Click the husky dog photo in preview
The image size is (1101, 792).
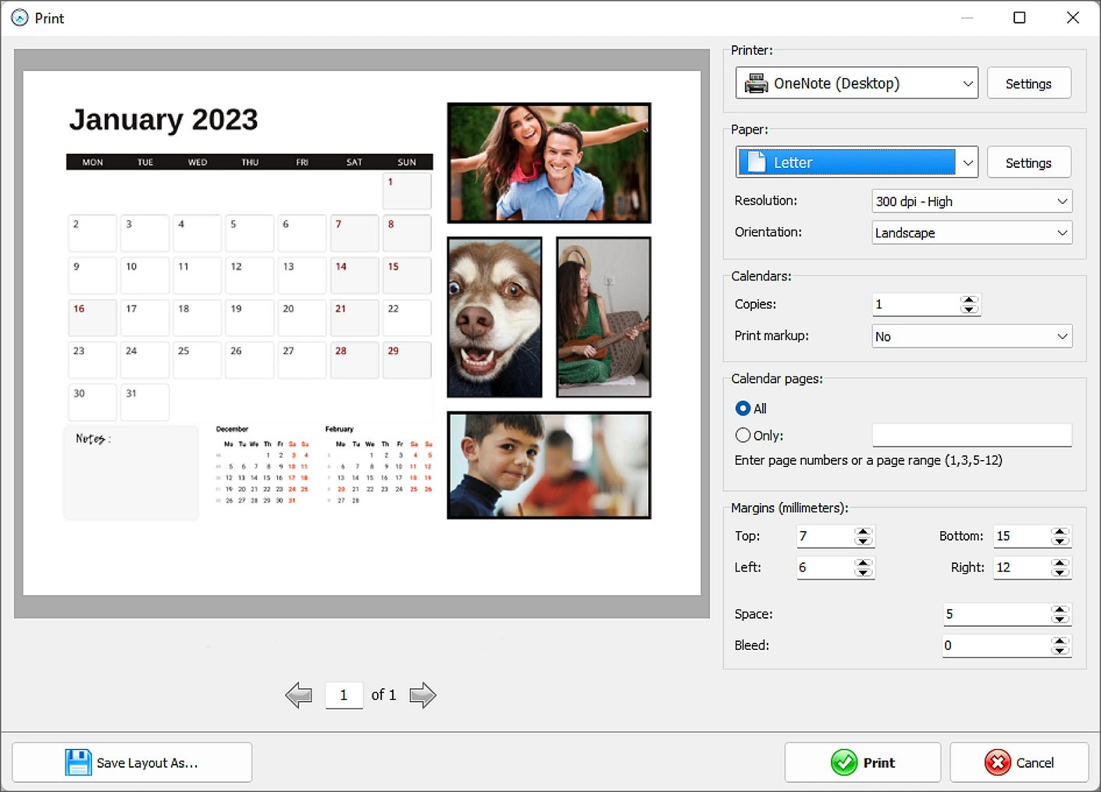(x=494, y=317)
